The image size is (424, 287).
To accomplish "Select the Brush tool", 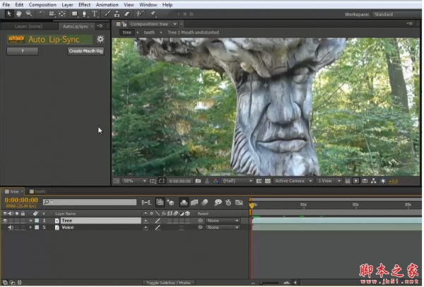I will [x=107, y=13].
